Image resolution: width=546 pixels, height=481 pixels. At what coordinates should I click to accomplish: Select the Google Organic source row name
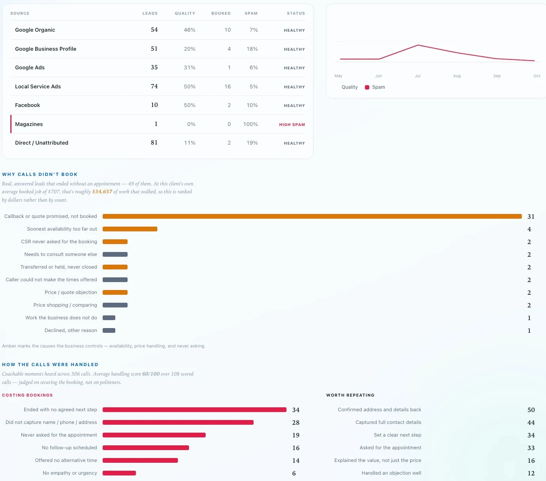pyautogui.click(x=35, y=30)
